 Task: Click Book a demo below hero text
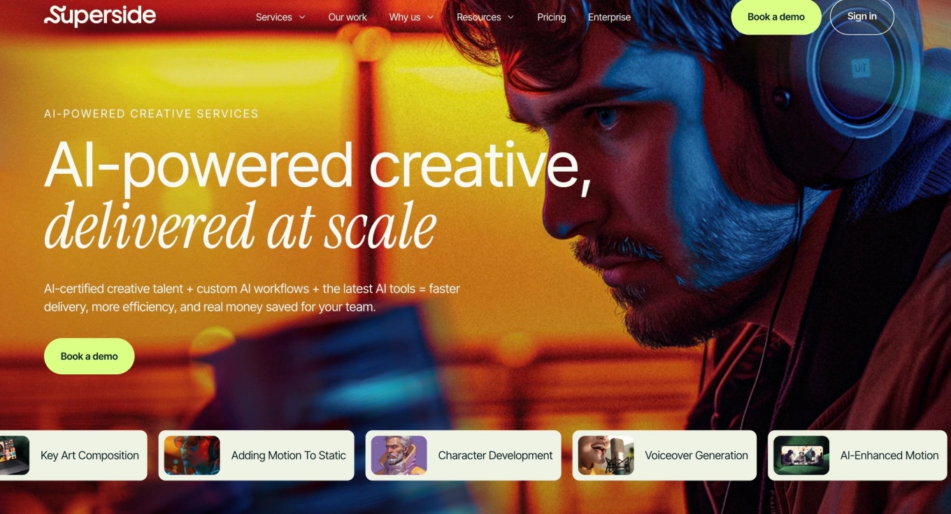coord(90,356)
